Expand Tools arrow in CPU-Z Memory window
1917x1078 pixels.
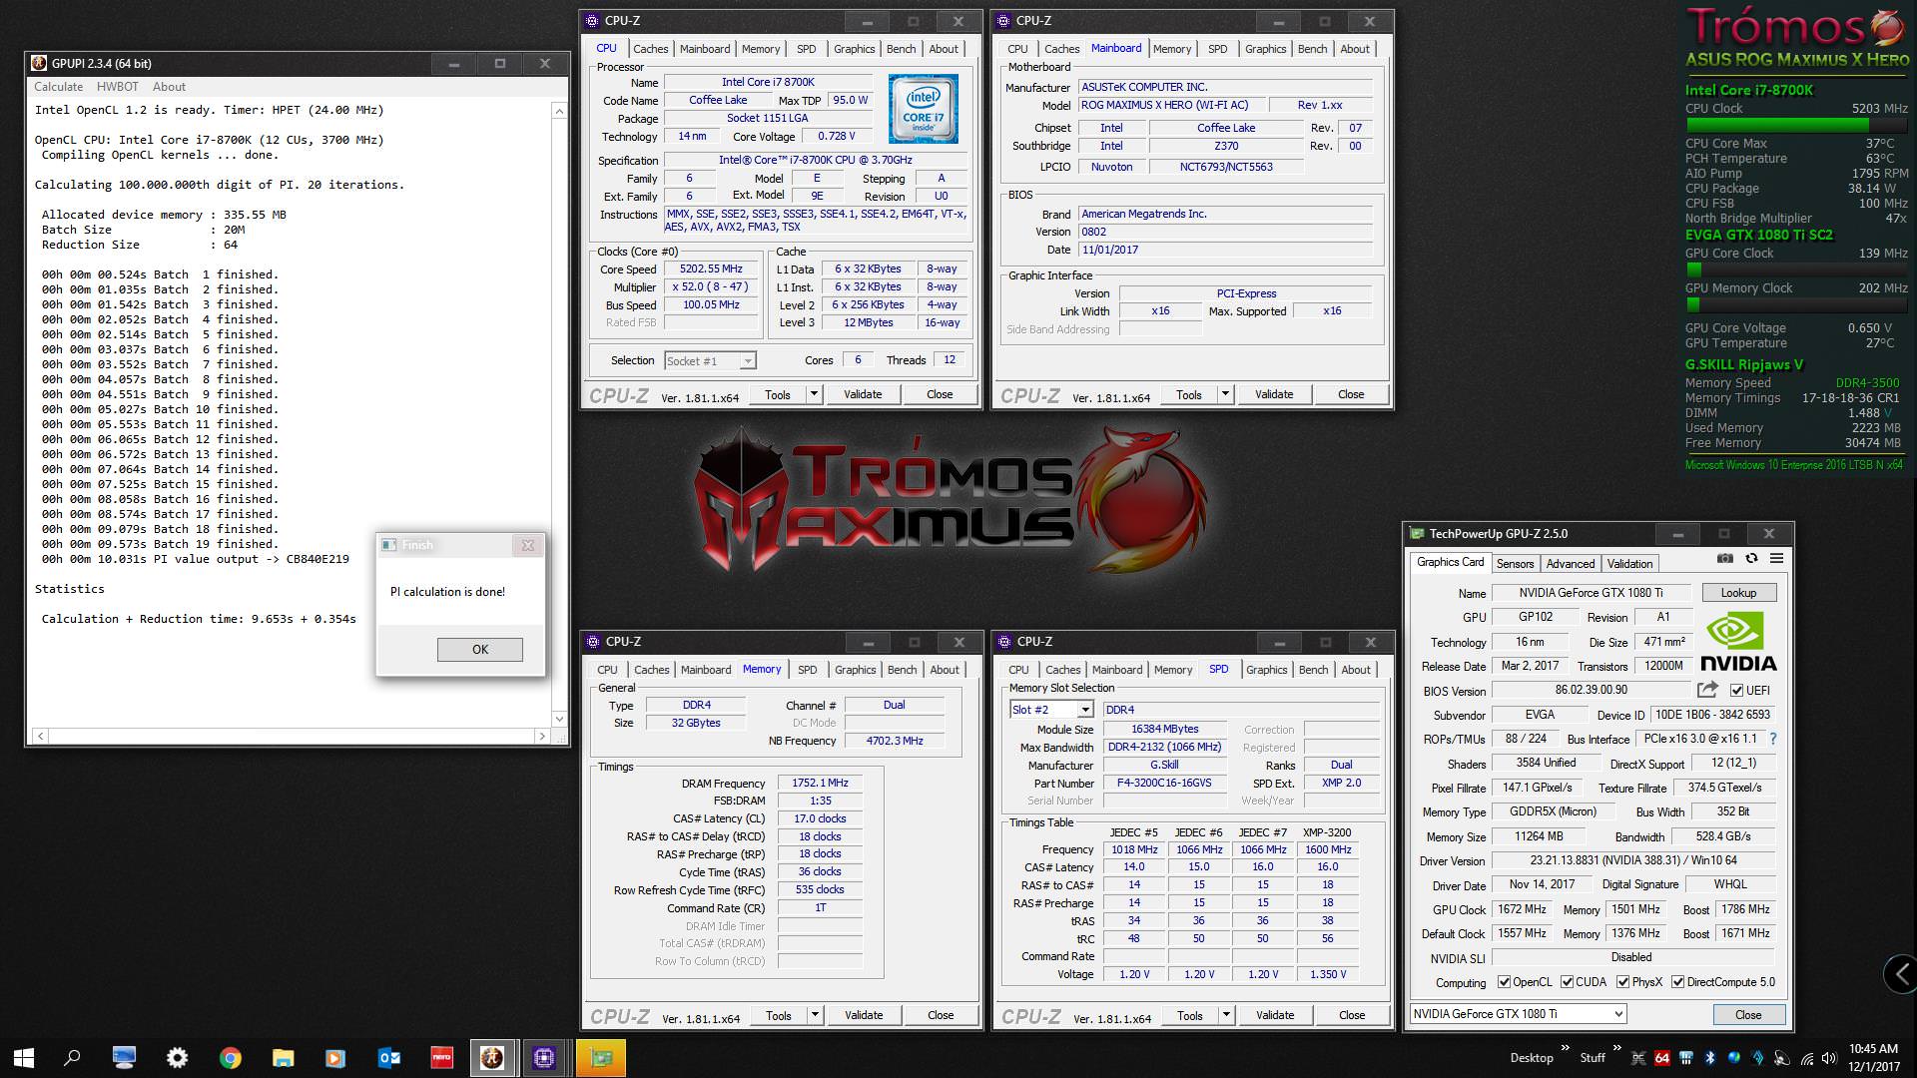[x=815, y=1015]
